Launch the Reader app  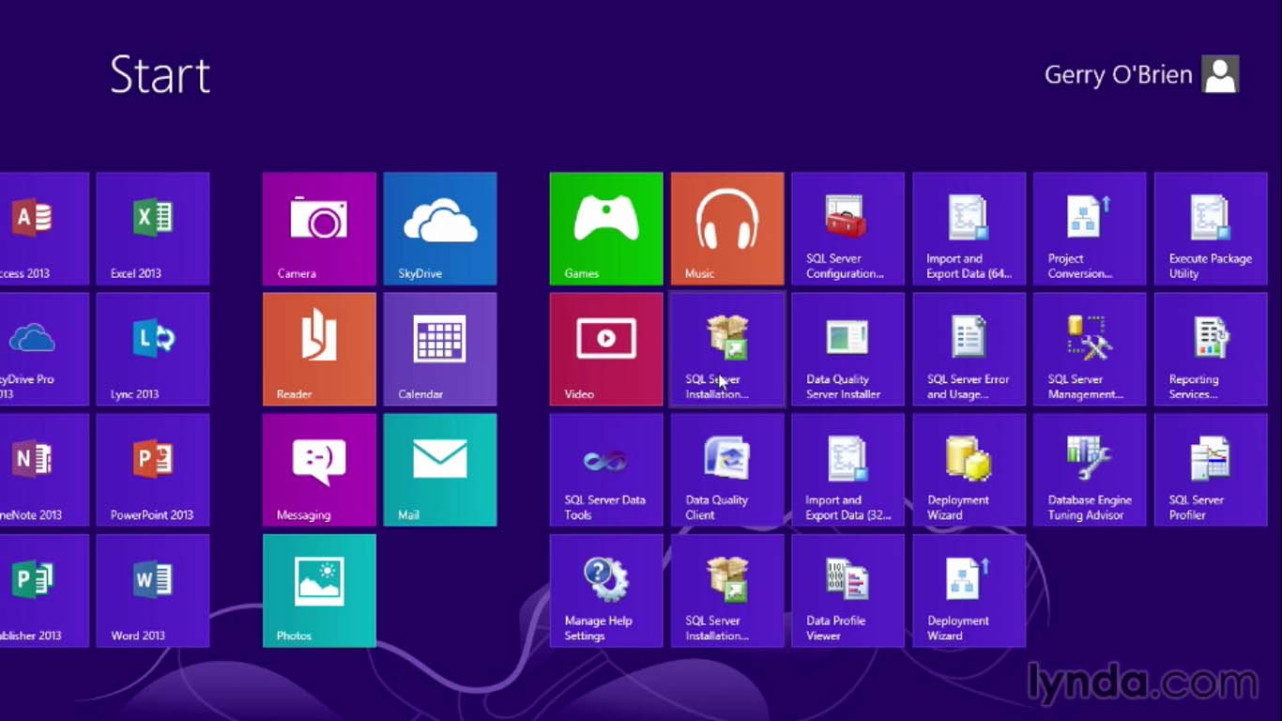pos(319,349)
